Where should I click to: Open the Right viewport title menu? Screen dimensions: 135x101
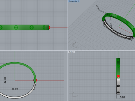71,52
